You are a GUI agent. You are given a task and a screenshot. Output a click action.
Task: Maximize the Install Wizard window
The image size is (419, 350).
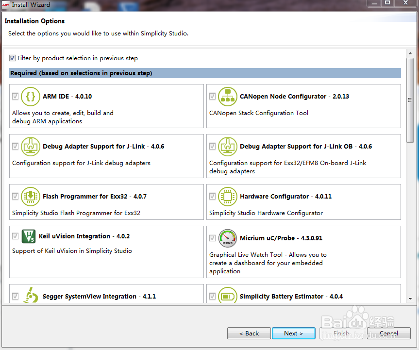coord(387,3)
